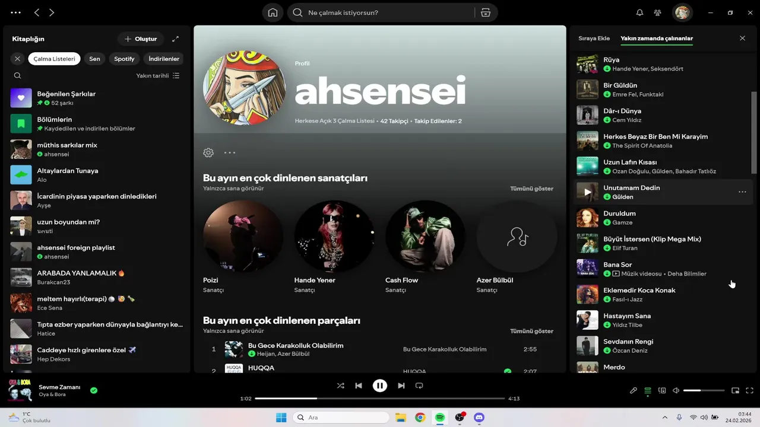760x427 pixels.
Task: Switch to Sıraya Ekle tab
Action: pos(594,39)
